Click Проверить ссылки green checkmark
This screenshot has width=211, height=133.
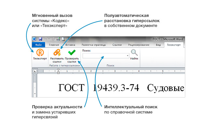72,53
